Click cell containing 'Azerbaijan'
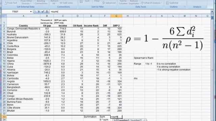216x121 pixels. coord(23,73)
